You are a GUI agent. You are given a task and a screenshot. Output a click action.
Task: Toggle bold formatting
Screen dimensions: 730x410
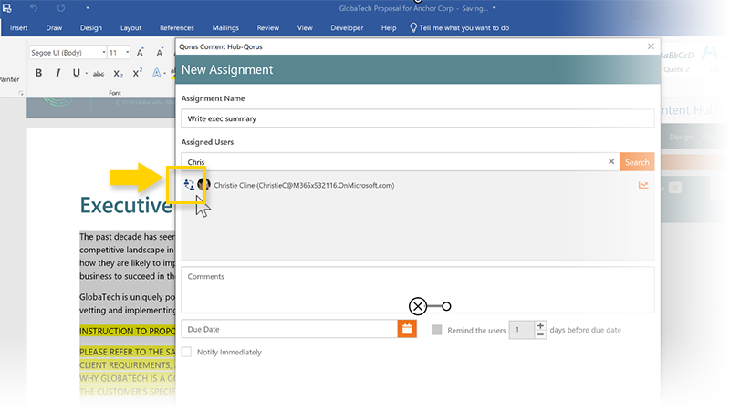pos(38,73)
